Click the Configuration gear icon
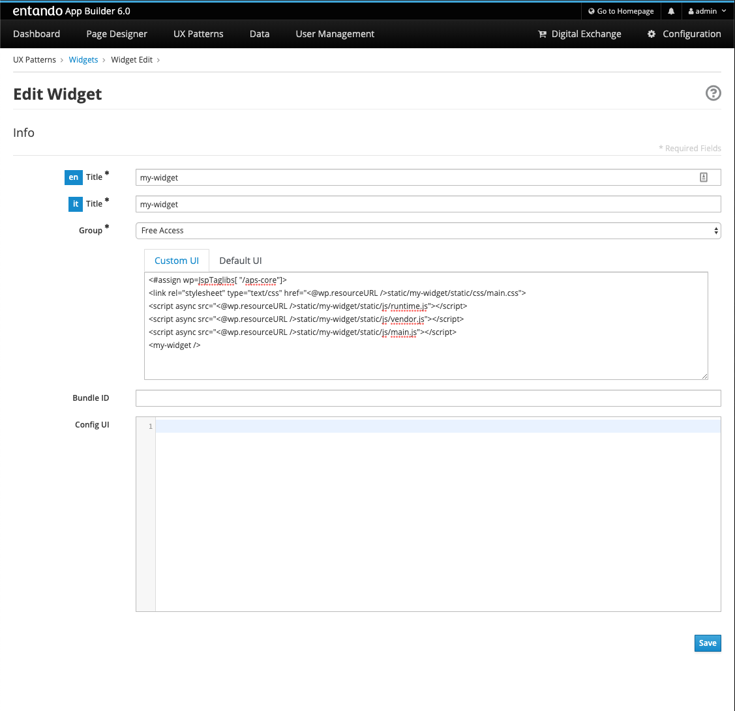 pos(651,34)
